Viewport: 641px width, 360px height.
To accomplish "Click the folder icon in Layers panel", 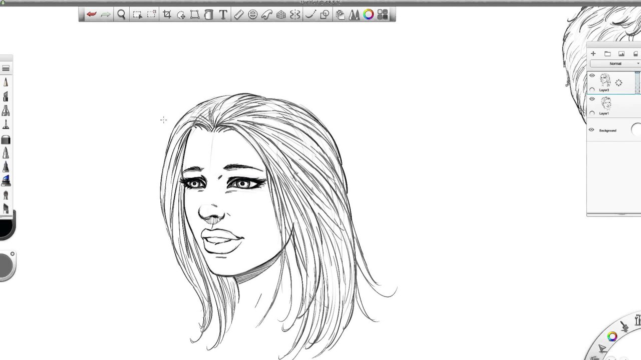I will pyautogui.click(x=607, y=53).
